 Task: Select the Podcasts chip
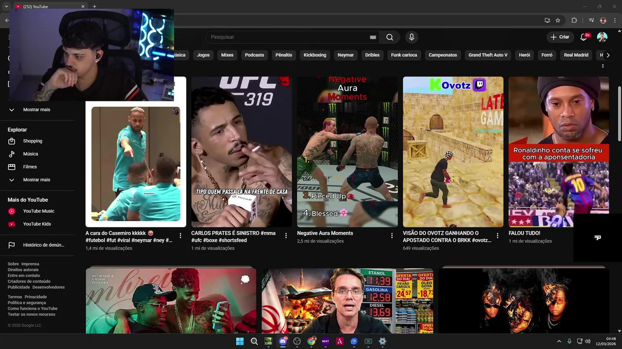[x=255, y=55]
